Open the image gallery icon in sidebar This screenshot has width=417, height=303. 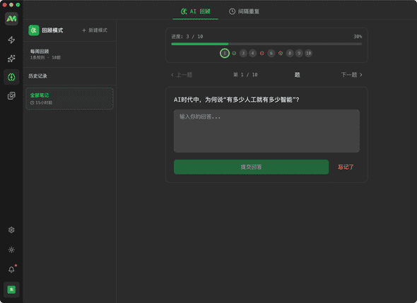(11, 95)
